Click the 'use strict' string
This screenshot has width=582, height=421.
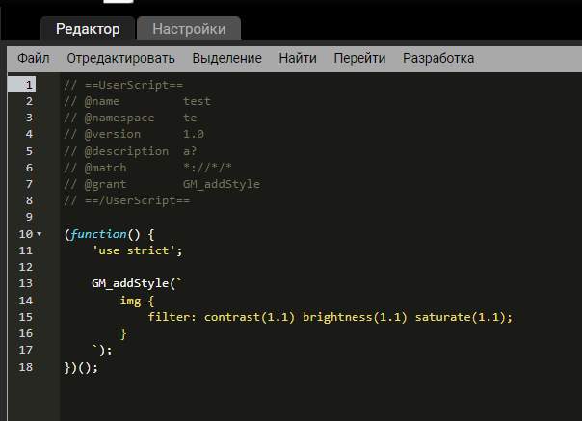tap(133, 250)
